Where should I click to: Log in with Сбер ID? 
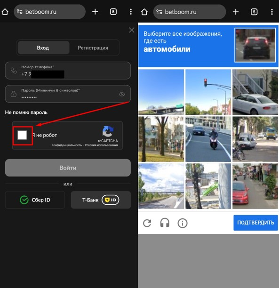tap(35, 200)
